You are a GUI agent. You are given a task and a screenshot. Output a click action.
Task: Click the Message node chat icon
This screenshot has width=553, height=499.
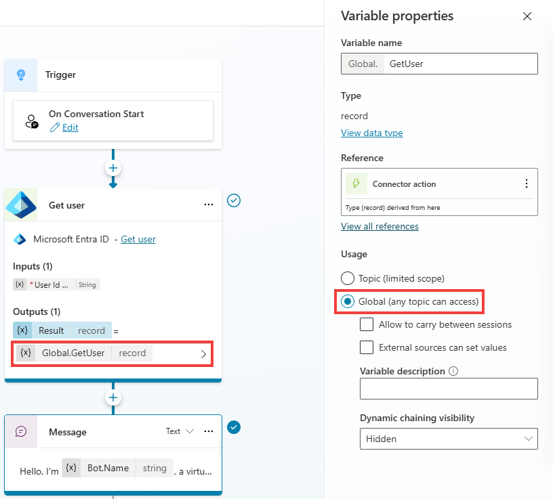(21, 431)
